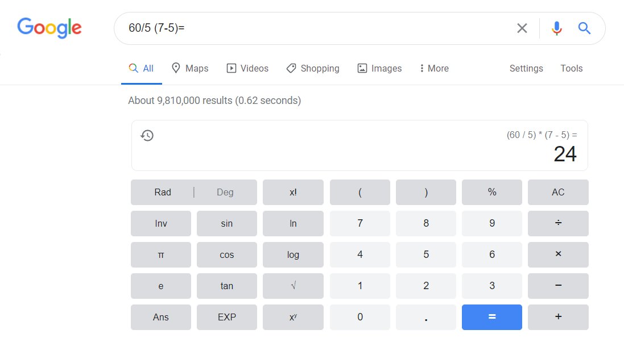This screenshot has width=624, height=338.
Task: Switch to the Images tab
Action: coord(379,68)
